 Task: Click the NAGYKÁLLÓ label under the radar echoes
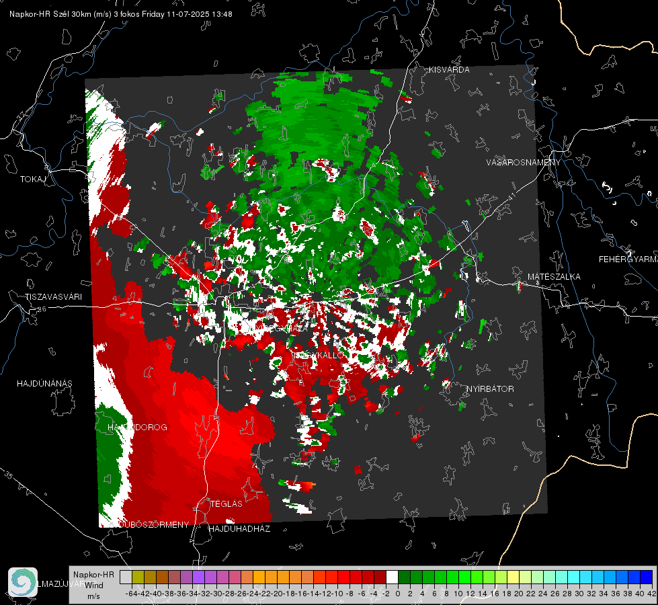tap(318, 355)
